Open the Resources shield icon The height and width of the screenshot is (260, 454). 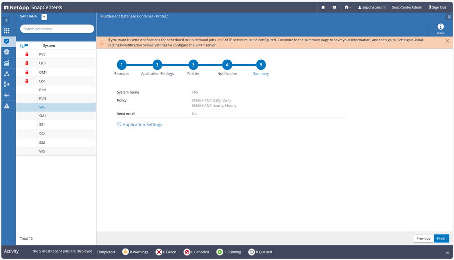[7, 41]
